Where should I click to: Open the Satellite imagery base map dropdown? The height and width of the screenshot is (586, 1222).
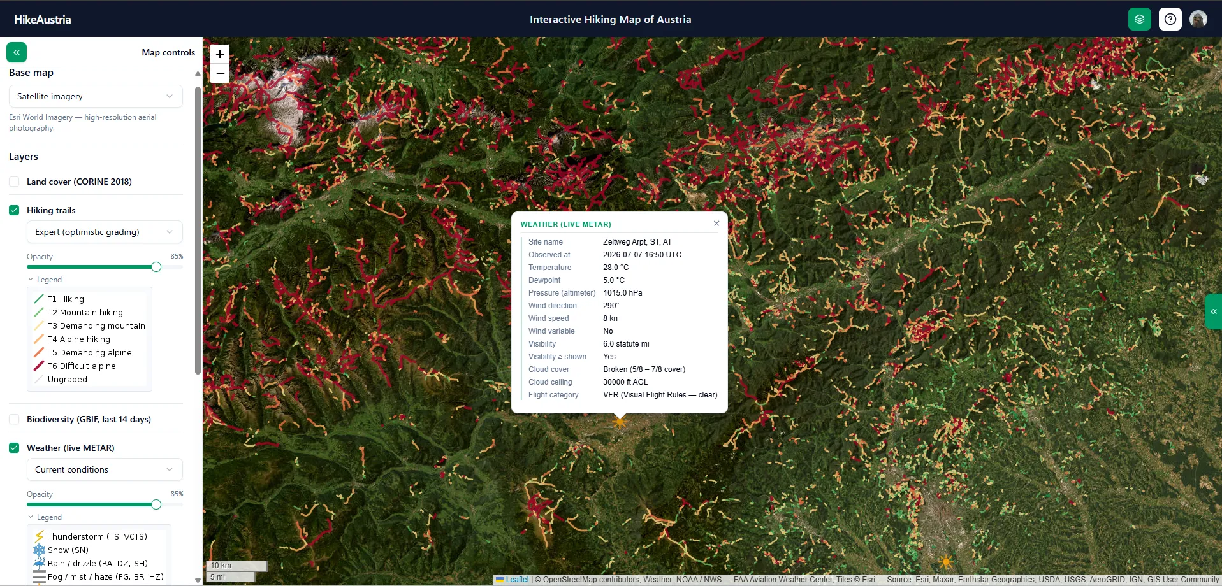point(96,96)
